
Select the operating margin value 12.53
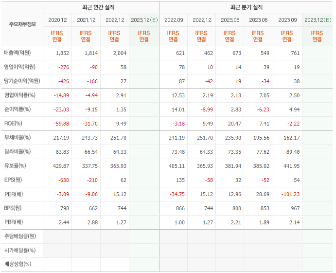tap(178, 96)
